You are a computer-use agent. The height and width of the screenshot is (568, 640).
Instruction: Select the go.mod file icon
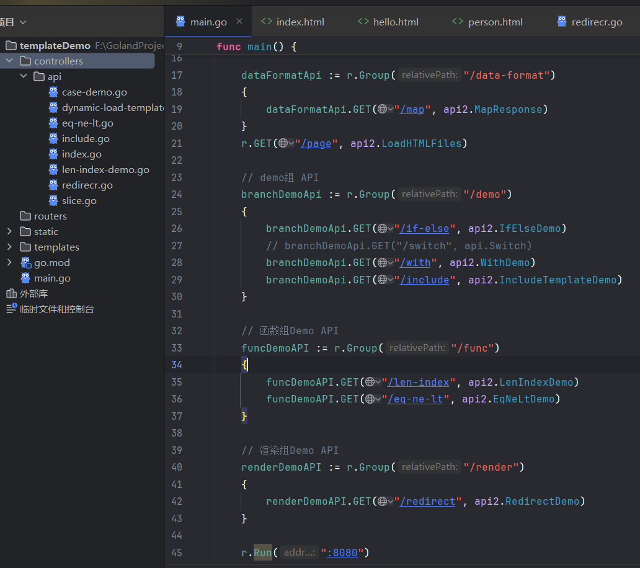25,262
